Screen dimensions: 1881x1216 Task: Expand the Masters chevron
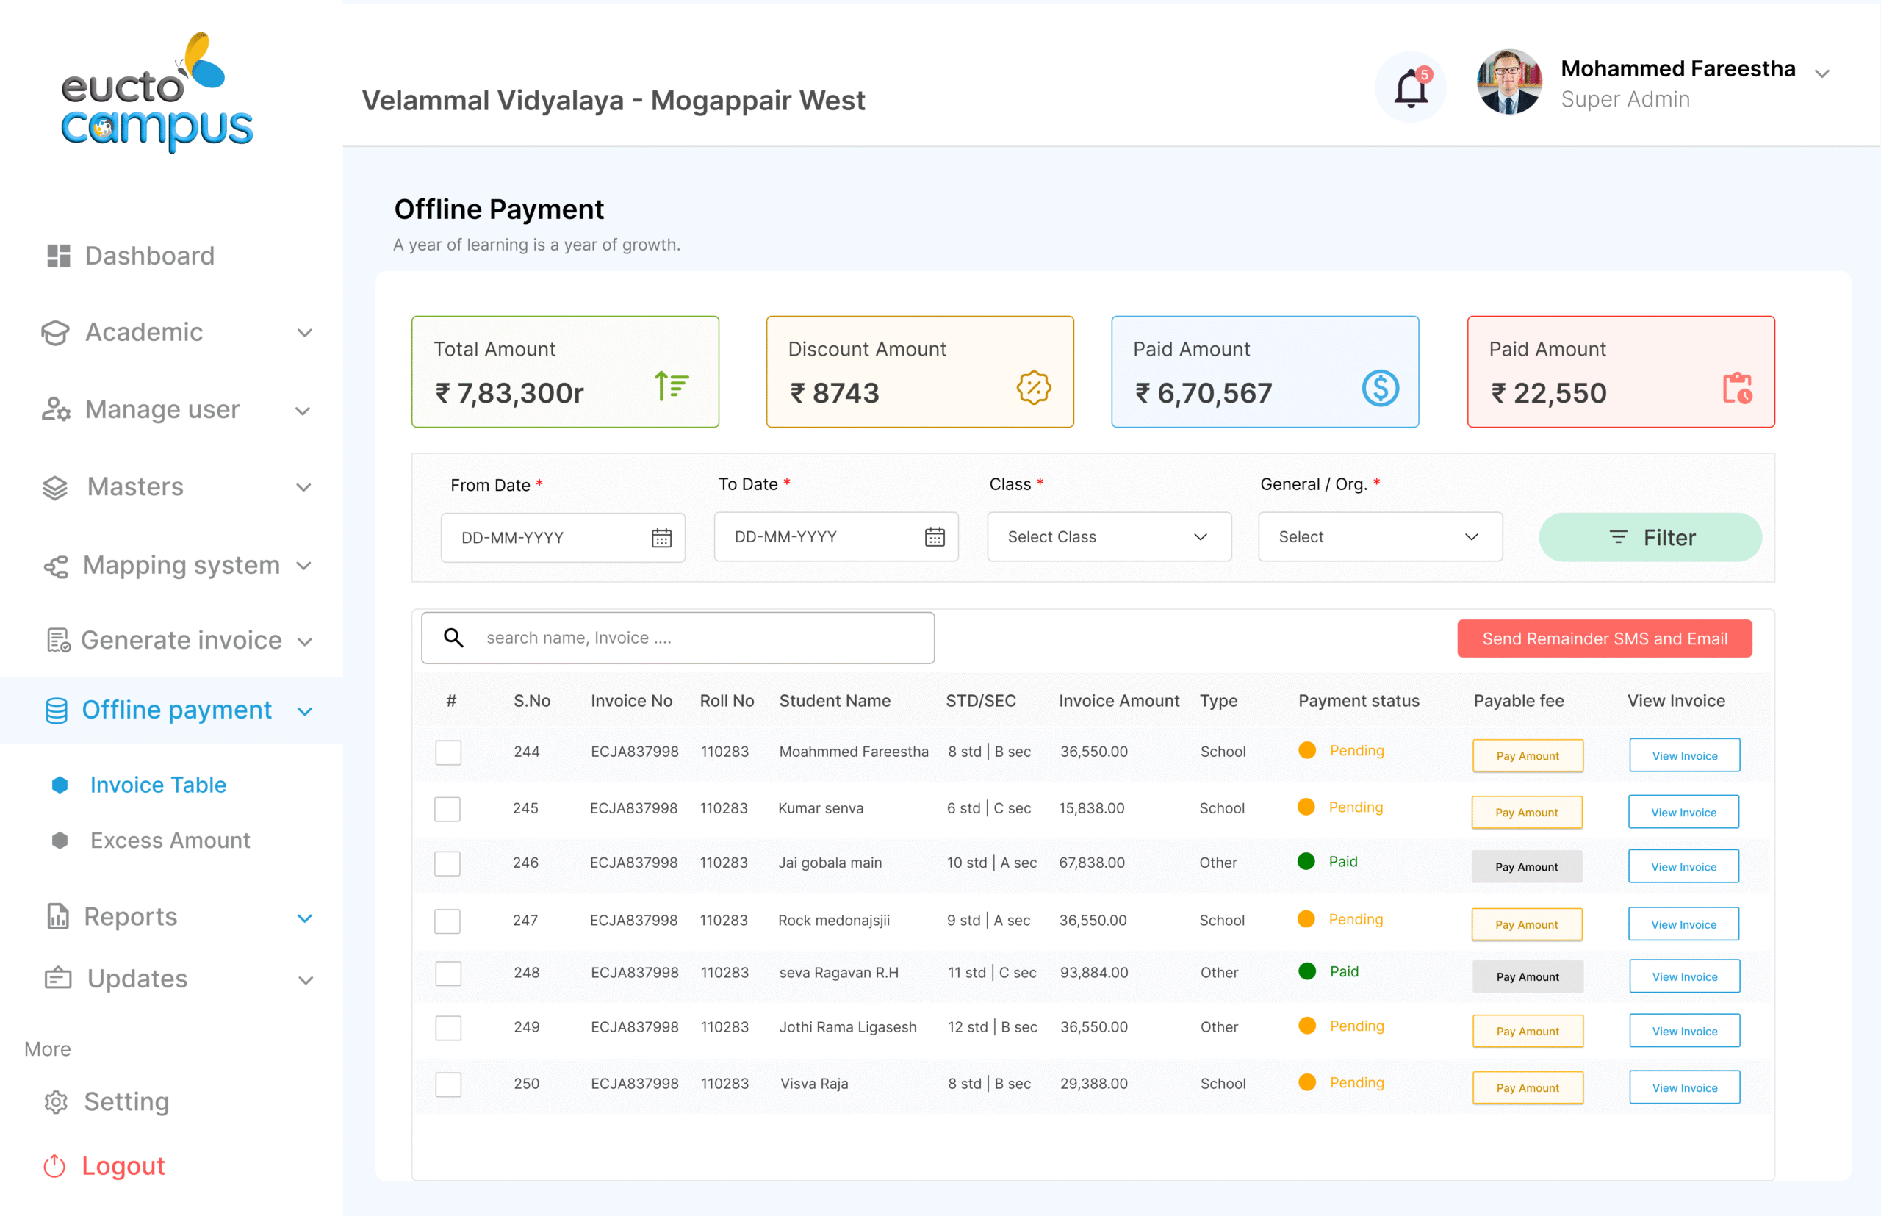pos(303,488)
